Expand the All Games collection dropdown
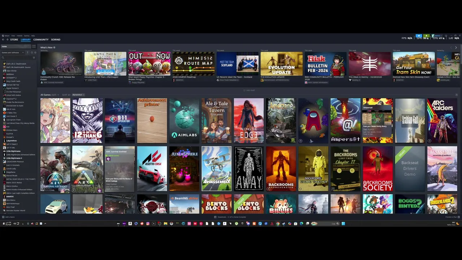Viewport: 462px width, 260px height. 50,95
